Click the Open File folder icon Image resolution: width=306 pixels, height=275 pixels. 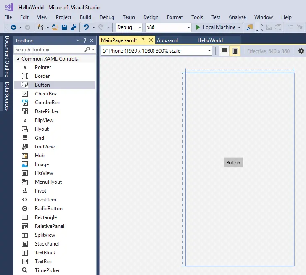(55, 27)
